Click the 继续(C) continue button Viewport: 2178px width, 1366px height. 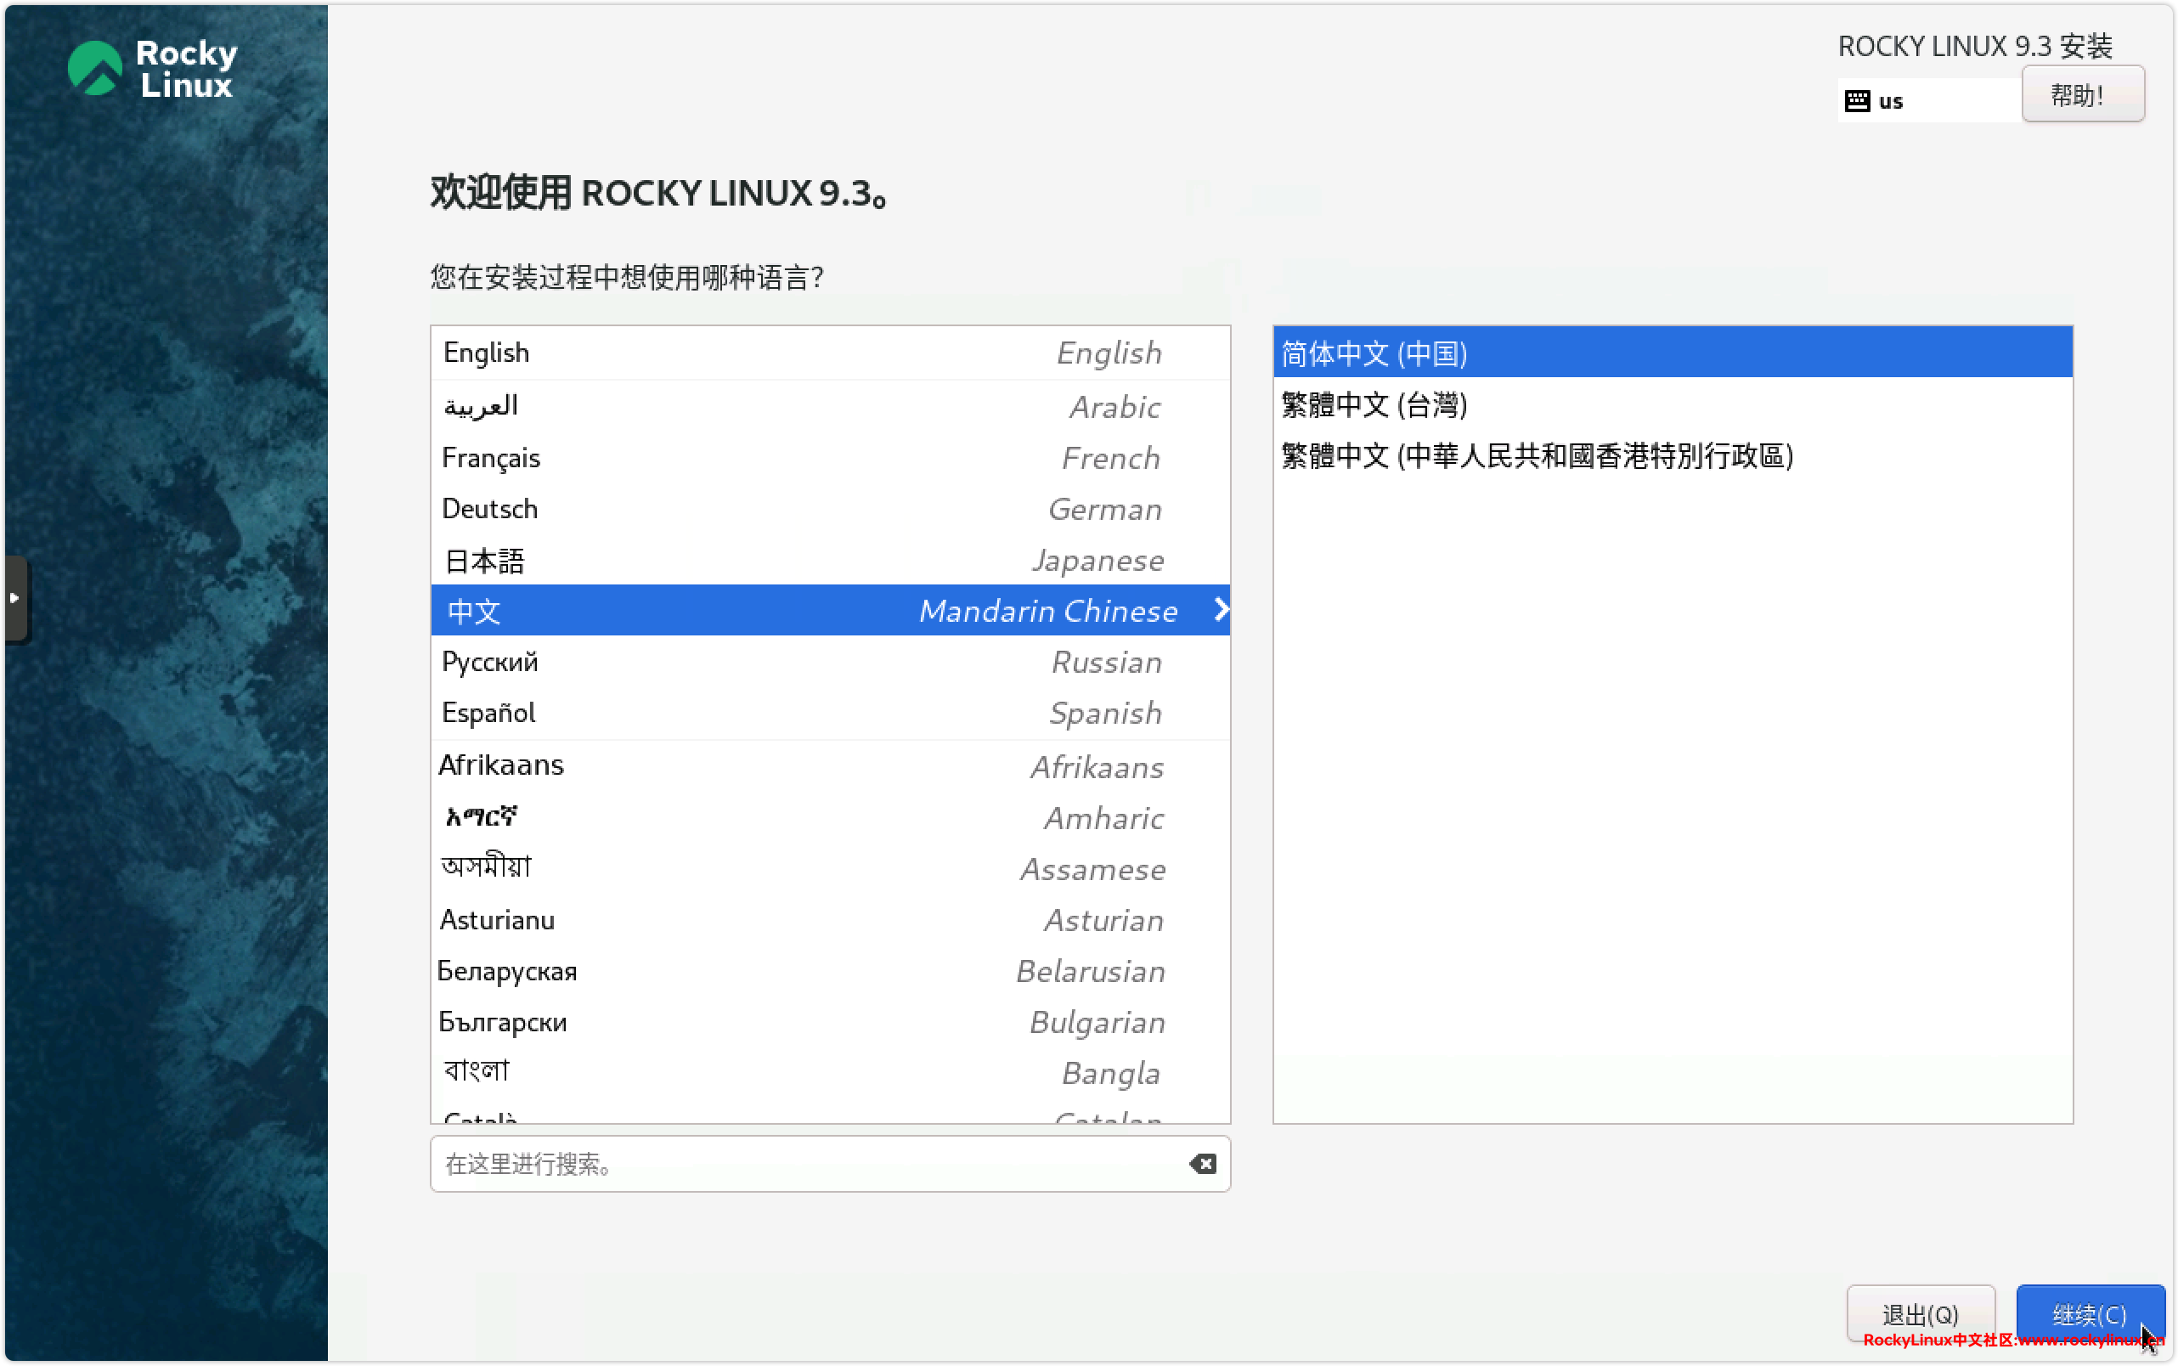coord(2089,1313)
